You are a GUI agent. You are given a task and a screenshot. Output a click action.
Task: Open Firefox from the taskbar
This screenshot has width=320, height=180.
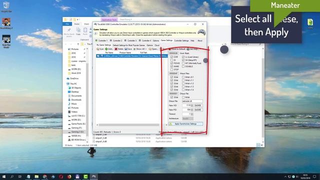click(x=69, y=176)
